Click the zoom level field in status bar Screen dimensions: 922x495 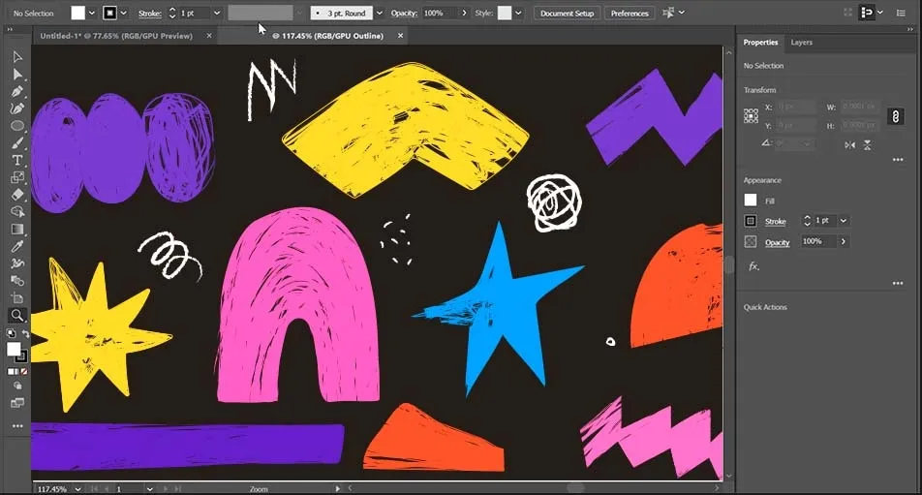point(52,489)
